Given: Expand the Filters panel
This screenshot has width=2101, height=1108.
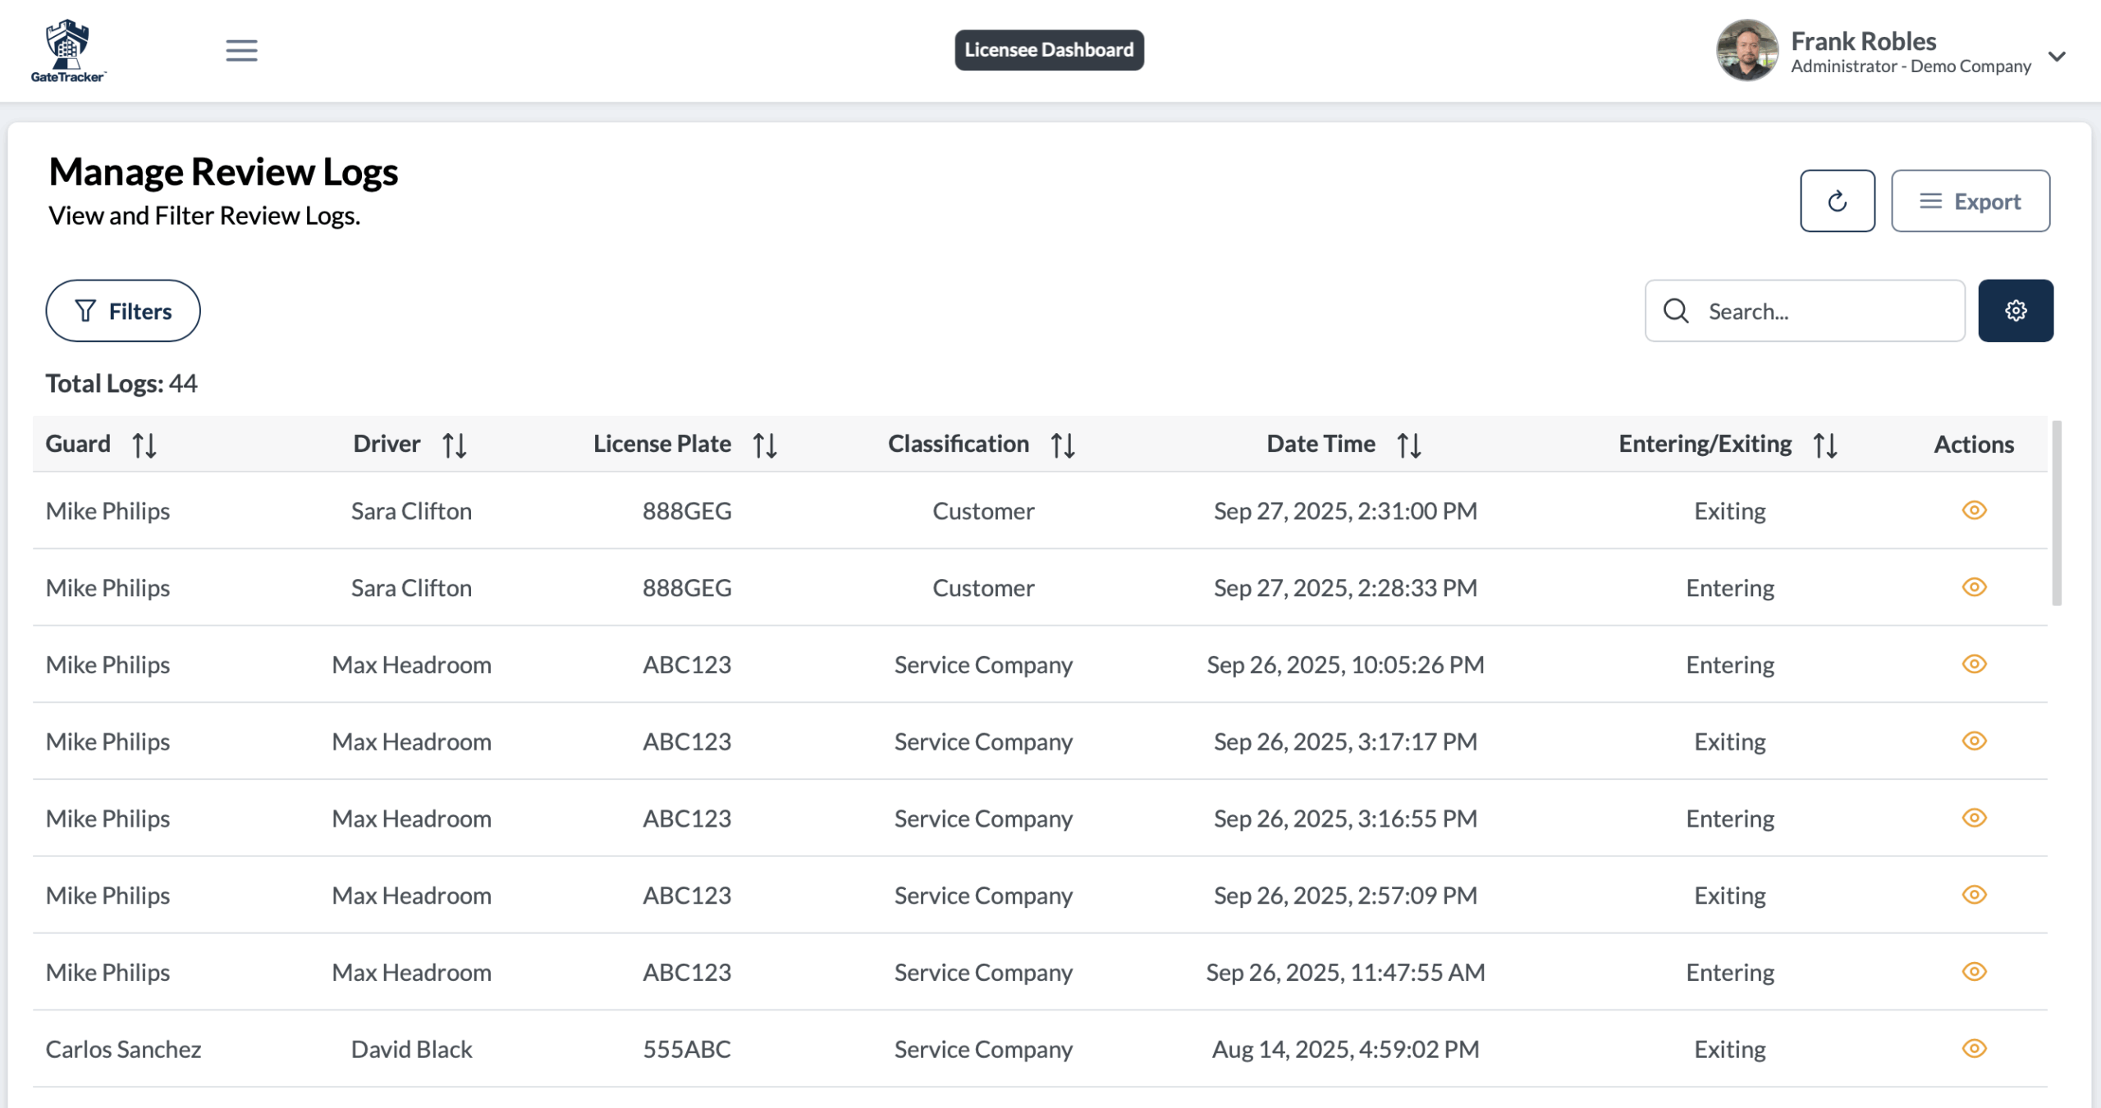Looking at the screenshot, I should [123, 311].
